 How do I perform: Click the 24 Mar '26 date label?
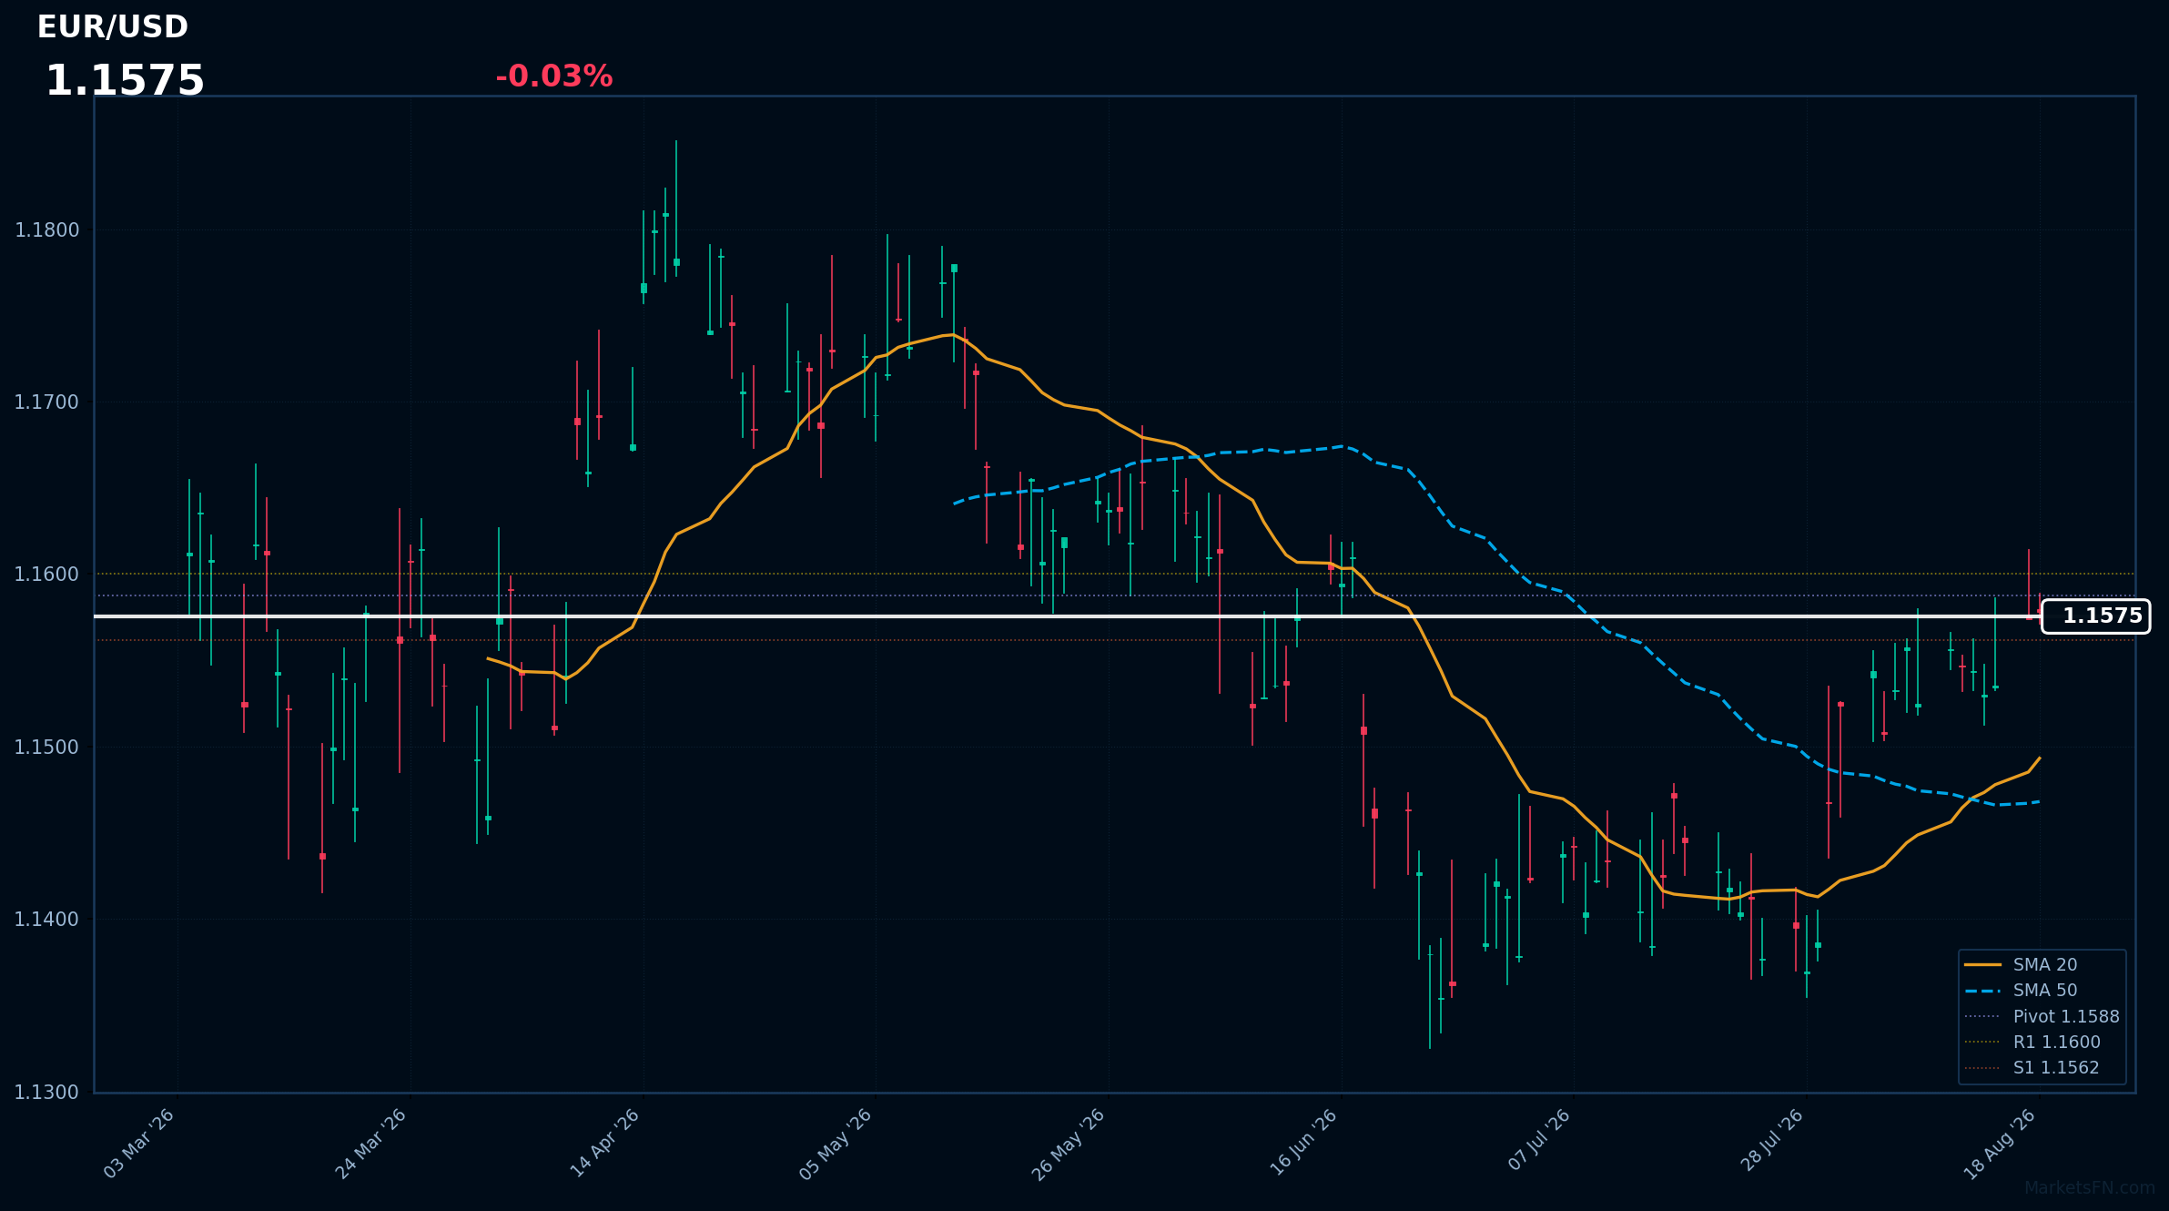371,1145
